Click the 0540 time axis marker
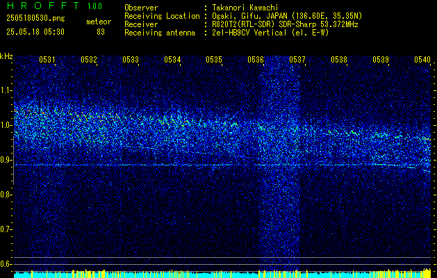Viewport: 437px width, 278px height. 422,59
